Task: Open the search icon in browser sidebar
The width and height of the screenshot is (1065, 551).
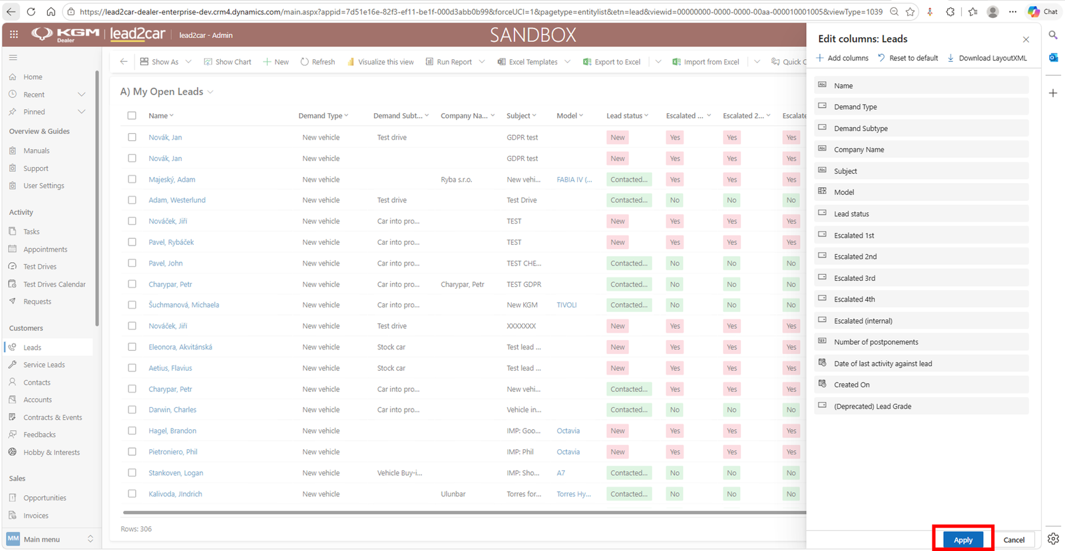Action: click(x=1053, y=35)
